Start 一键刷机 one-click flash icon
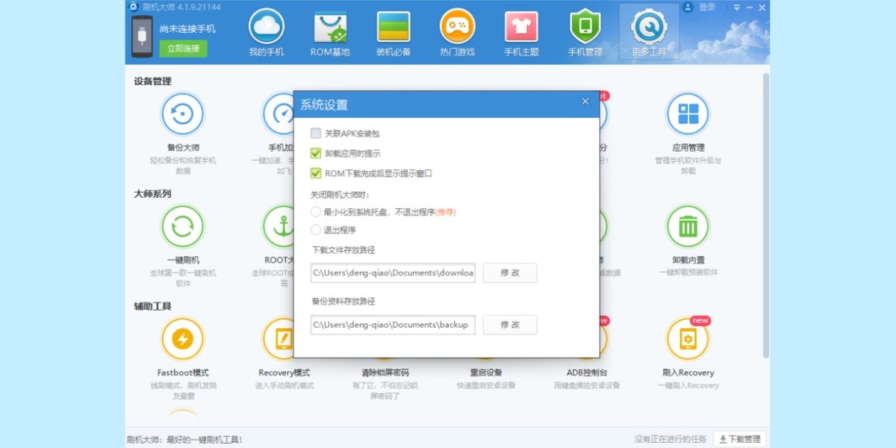 point(183,226)
